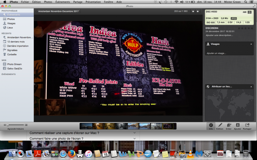Expand 'Comment faire une photo de l'écran ?'
The height and width of the screenshot is (160, 257).
tap(83, 138)
